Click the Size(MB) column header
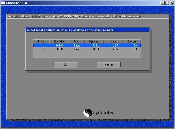This screenshot has width=175, height=129. [x=59, y=42]
